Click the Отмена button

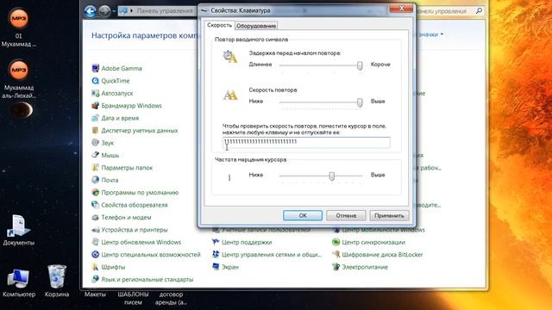tap(346, 215)
